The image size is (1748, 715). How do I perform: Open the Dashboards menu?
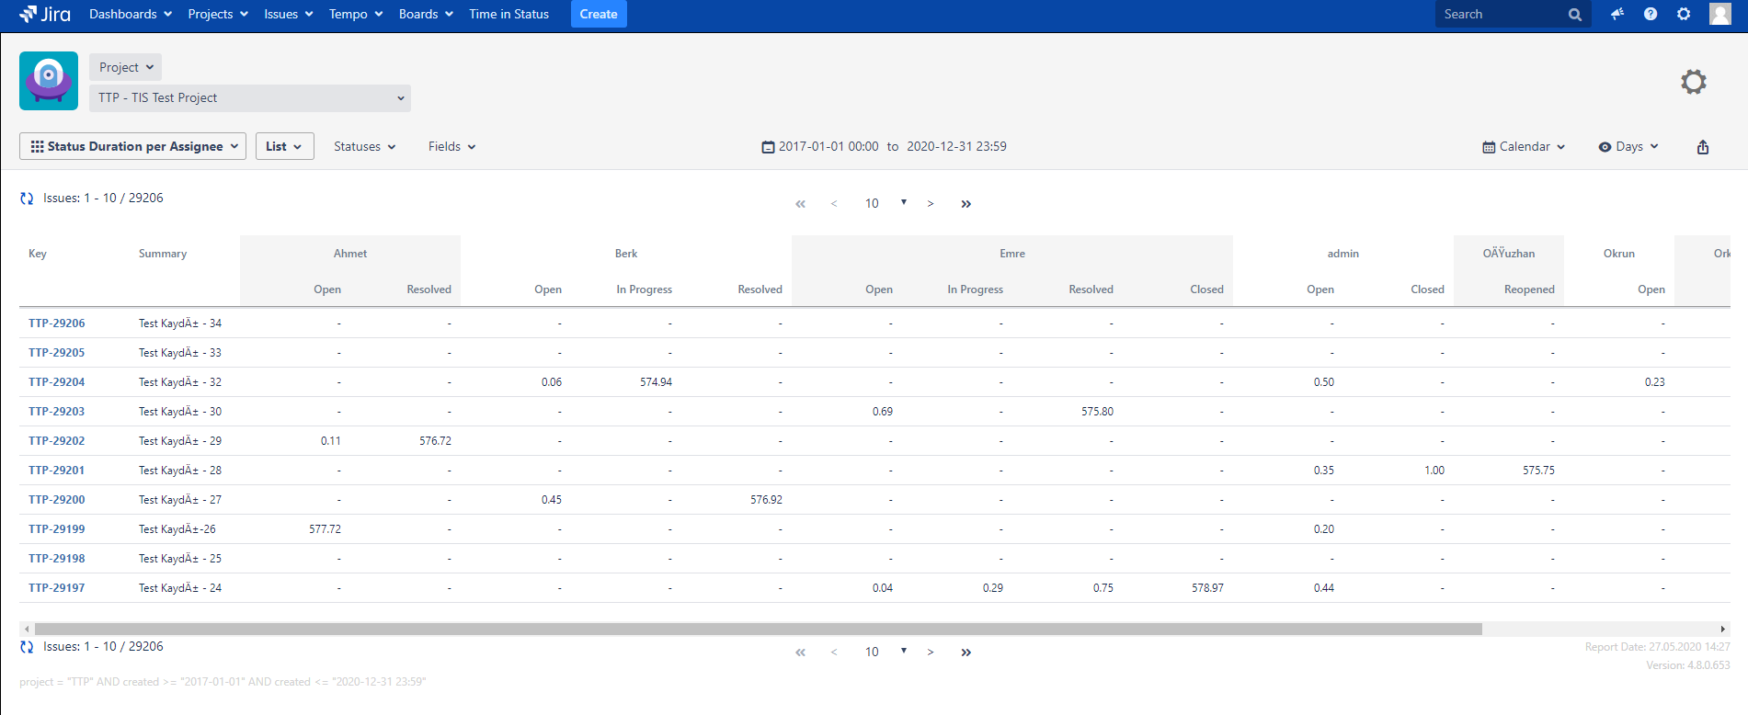(130, 14)
